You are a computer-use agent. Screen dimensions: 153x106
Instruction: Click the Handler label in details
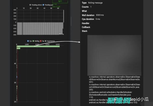tap(86, 23)
